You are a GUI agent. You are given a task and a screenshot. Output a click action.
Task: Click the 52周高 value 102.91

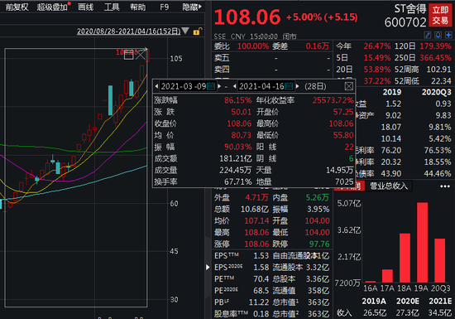click(438, 70)
